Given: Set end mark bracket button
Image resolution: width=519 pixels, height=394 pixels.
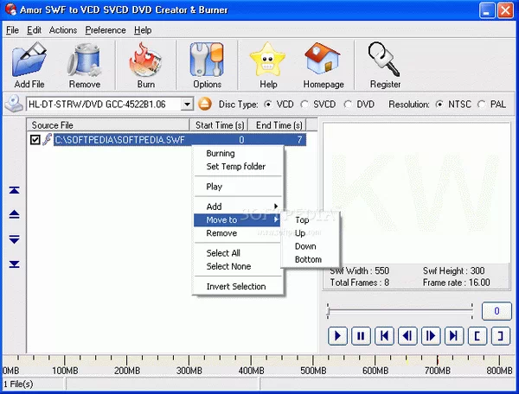Looking at the screenshot, I should [501, 336].
